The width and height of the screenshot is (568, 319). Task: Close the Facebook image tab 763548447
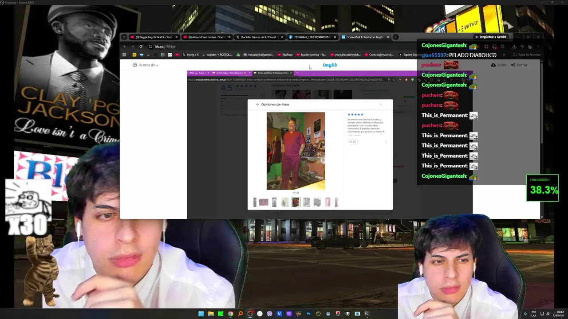coord(335,37)
